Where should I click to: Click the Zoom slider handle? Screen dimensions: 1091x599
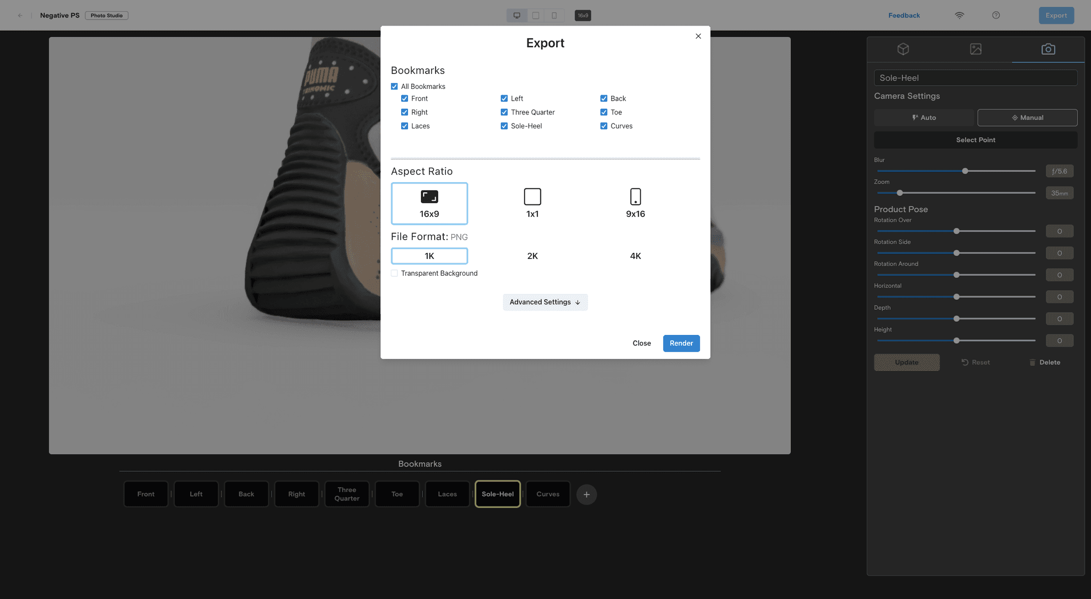click(x=900, y=193)
